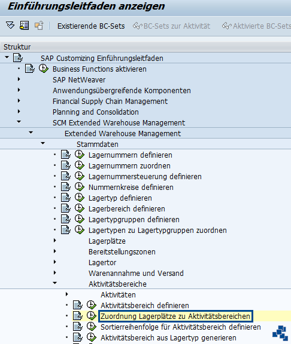Collapse SAP Customizing Einführungsleitfaden root node

pos(7,57)
